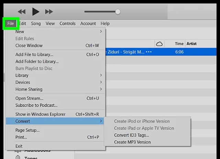
Task: Choose Exit from the File menu
Action: click(x=55, y=146)
